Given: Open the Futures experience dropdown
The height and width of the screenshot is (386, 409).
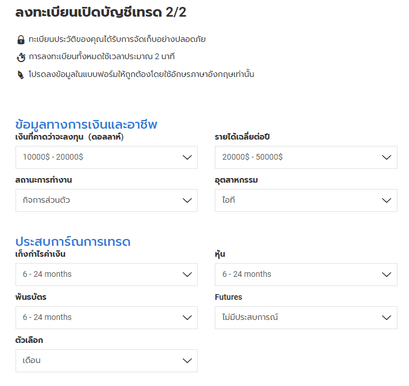Looking at the screenshot, I should tap(306, 318).
